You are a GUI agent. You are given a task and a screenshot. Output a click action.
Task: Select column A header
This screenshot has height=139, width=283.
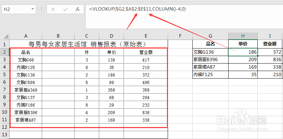pyautogui.click(x=26, y=36)
